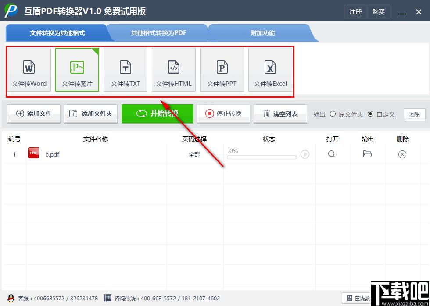Select the 文件转图片 conversion option

(77, 70)
